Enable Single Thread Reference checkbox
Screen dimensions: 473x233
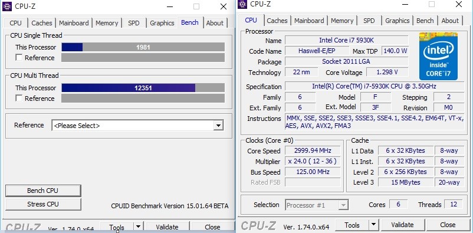(x=19, y=58)
